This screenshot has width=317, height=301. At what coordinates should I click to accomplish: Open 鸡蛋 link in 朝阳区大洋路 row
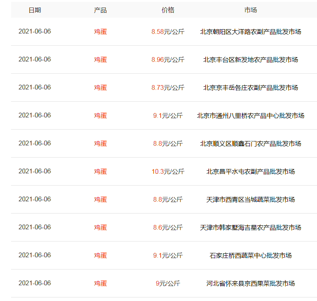click(100, 32)
